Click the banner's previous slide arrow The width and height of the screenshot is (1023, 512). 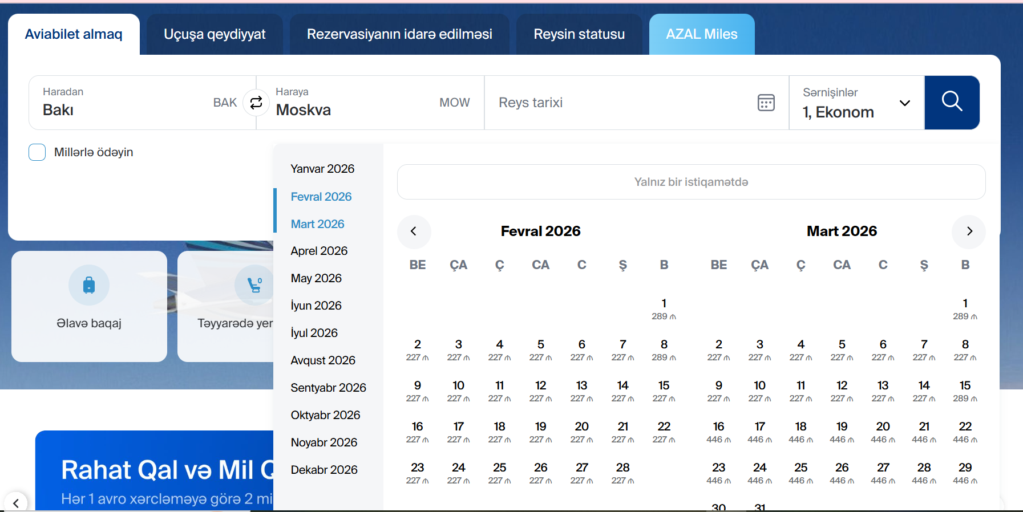pos(16,502)
